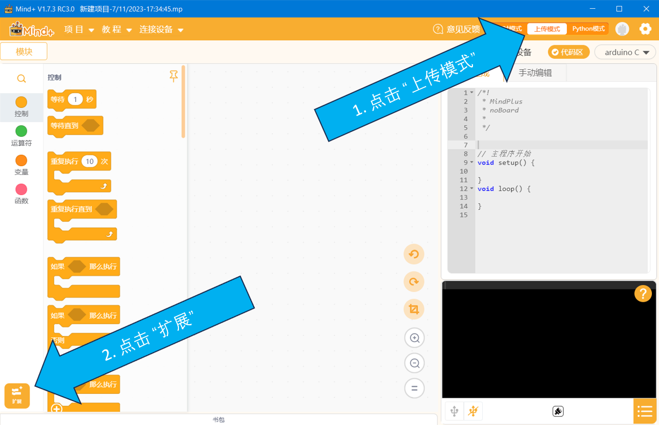The image size is (659, 425).
Task: Open the settings gear icon
Action: pyautogui.click(x=645, y=29)
